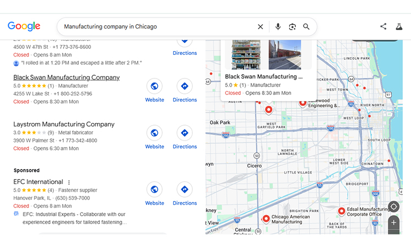
Task: Click the Hanover Park, IL address line
Action: pyautogui.click(x=32, y=198)
